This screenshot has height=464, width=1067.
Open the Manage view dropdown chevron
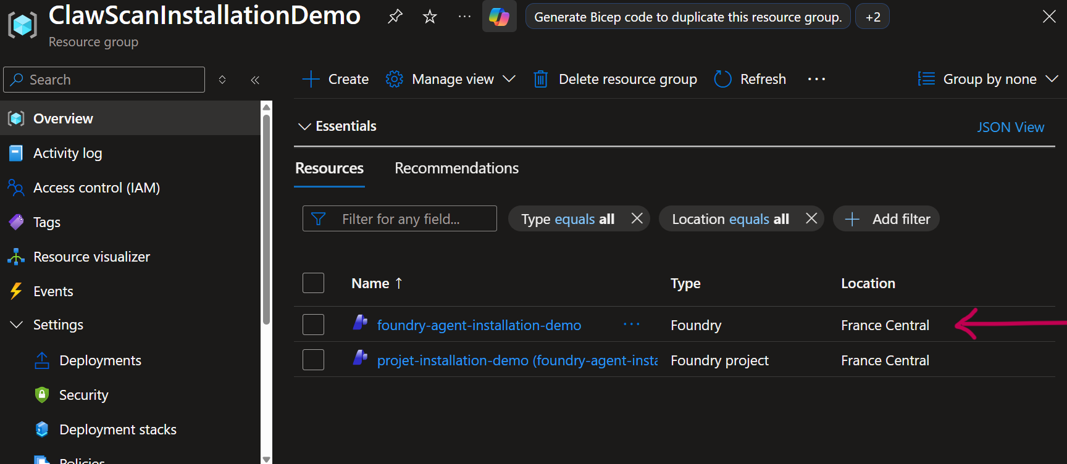pos(509,79)
